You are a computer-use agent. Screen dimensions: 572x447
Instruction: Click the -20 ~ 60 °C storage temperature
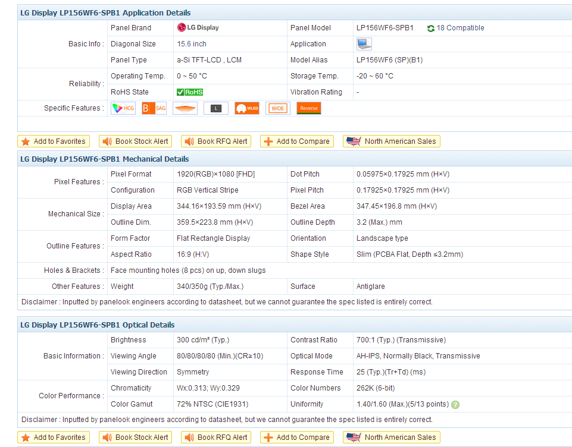click(375, 75)
